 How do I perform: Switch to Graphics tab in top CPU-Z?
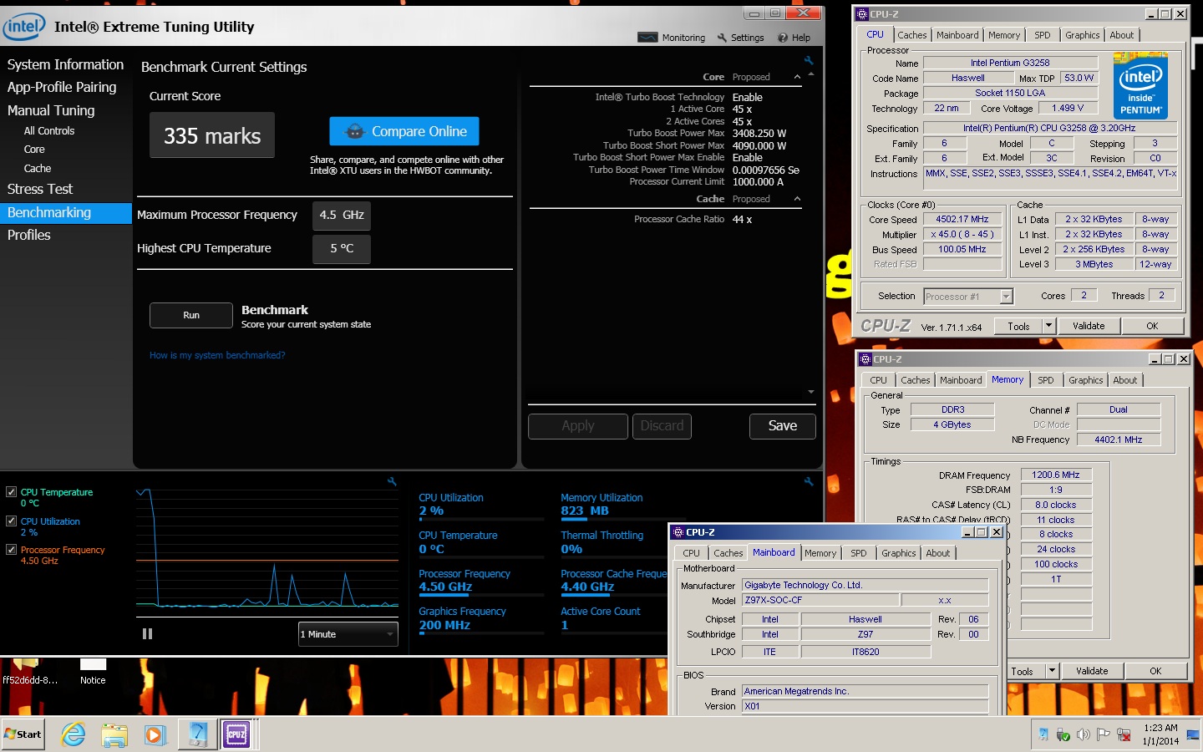tap(1082, 35)
